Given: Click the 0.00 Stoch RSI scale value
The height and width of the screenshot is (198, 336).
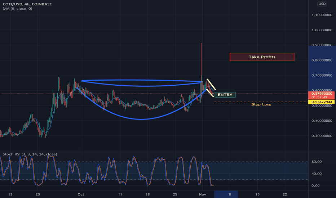Looking at the screenshot, I should [315, 186].
